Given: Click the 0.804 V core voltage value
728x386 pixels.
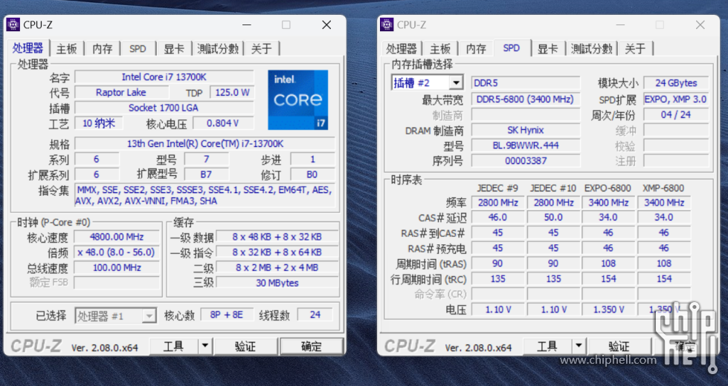Looking at the screenshot, I should click(223, 122).
